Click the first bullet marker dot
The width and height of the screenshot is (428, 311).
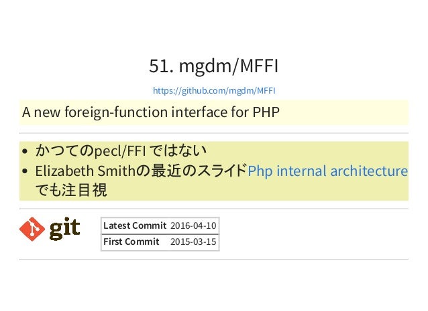tap(25, 151)
